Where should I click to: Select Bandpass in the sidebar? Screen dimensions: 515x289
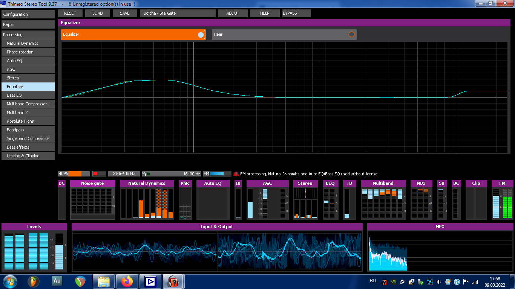pos(28,130)
